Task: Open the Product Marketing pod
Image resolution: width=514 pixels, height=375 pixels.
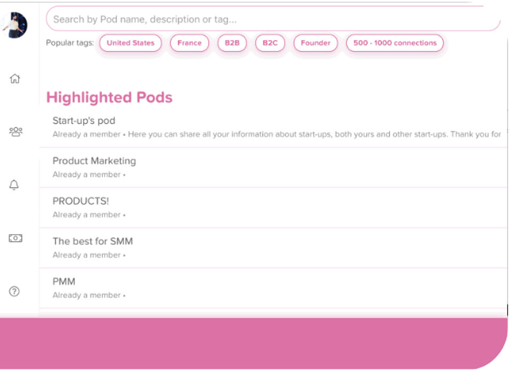Action: pyautogui.click(x=94, y=161)
